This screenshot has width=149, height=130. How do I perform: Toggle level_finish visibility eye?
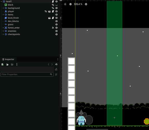[x=56, y=18]
